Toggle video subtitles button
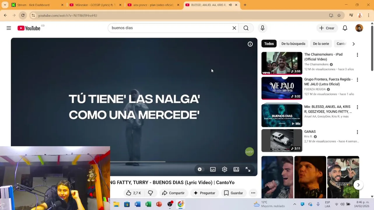374x210 pixels. (x=213, y=169)
